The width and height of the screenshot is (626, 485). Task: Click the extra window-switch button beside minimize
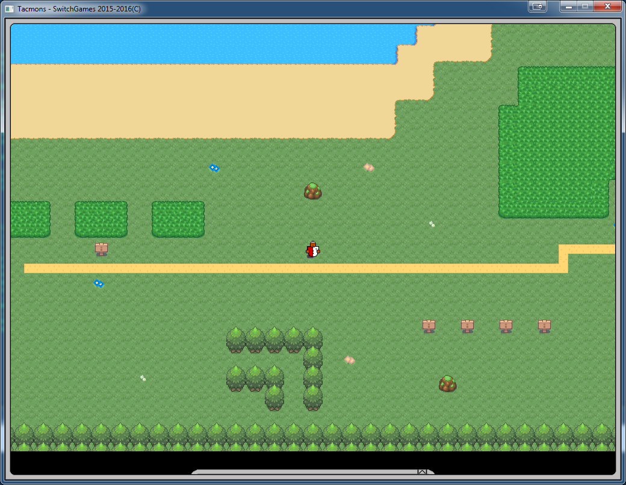click(538, 6)
